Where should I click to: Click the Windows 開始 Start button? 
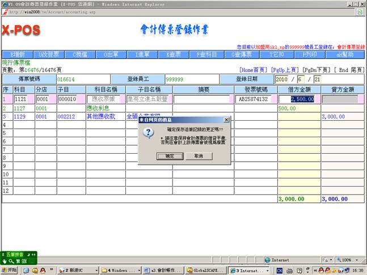coord(10,270)
